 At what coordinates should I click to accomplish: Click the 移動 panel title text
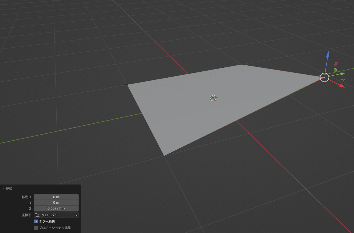coord(9,188)
